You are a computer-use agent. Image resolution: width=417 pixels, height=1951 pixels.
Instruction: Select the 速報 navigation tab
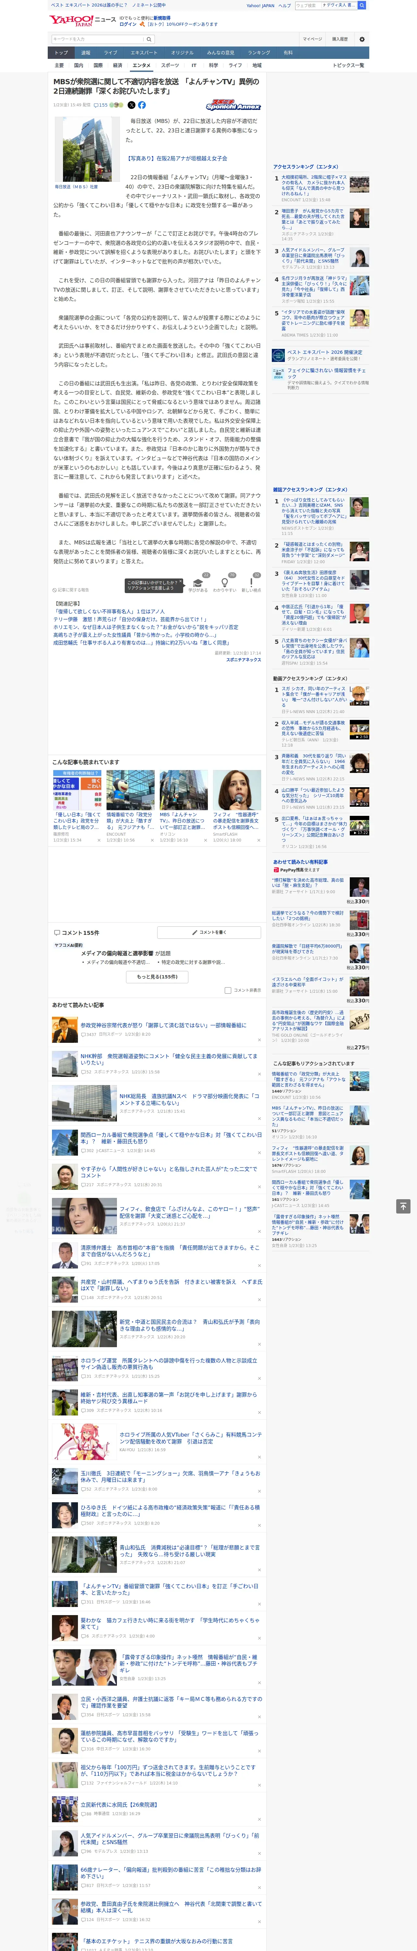85,53
